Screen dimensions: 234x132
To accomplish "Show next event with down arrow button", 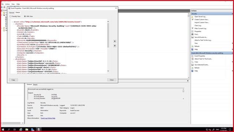I will (114, 45).
